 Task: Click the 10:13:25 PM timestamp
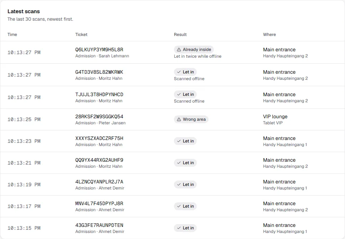click(24, 119)
